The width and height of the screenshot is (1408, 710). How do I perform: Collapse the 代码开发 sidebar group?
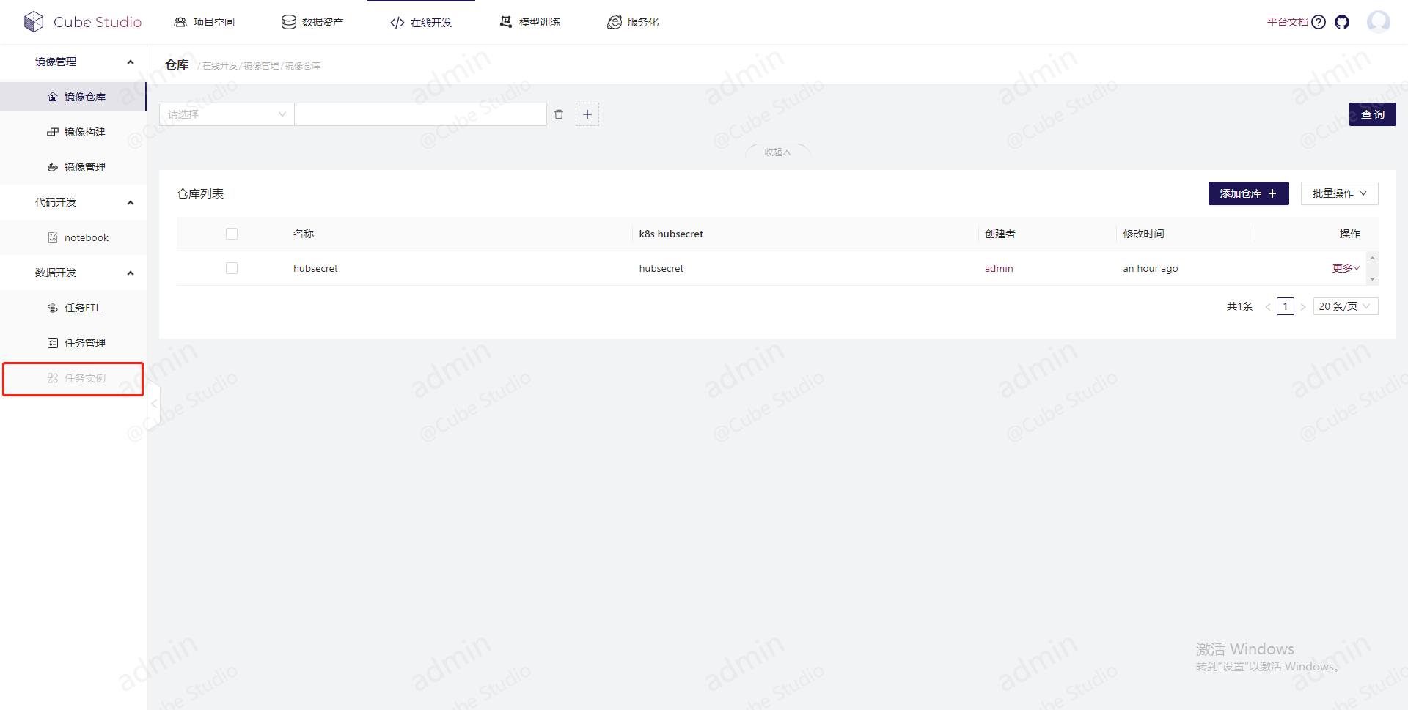point(131,203)
